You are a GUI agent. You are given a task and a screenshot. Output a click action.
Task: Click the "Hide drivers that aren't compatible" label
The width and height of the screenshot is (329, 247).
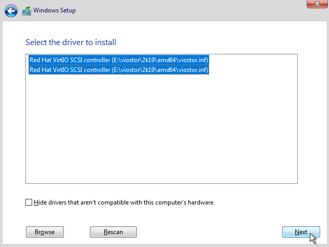[x=124, y=202]
